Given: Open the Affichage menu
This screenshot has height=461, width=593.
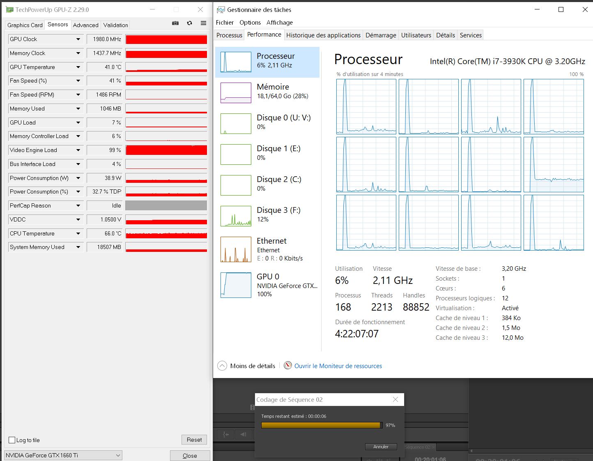Looking at the screenshot, I should (279, 23).
